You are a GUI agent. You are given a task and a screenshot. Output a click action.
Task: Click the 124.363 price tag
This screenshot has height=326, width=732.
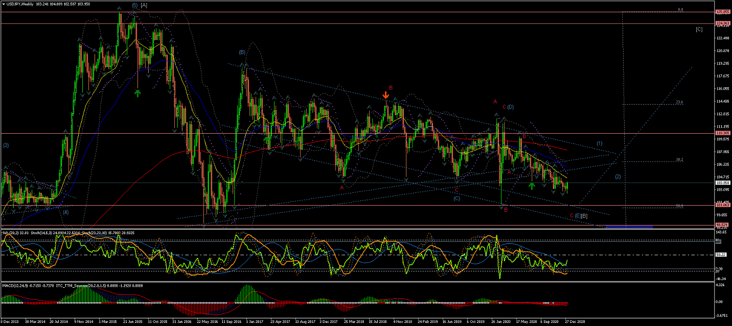pos(723,23)
